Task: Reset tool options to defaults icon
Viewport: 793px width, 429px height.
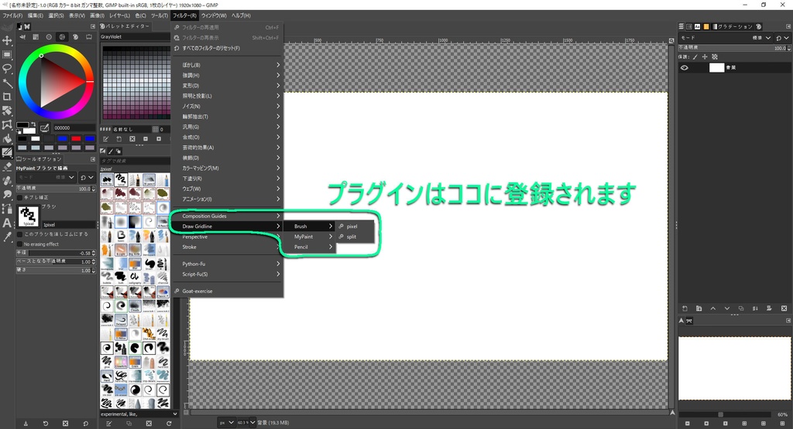Action: pos(85,424)
